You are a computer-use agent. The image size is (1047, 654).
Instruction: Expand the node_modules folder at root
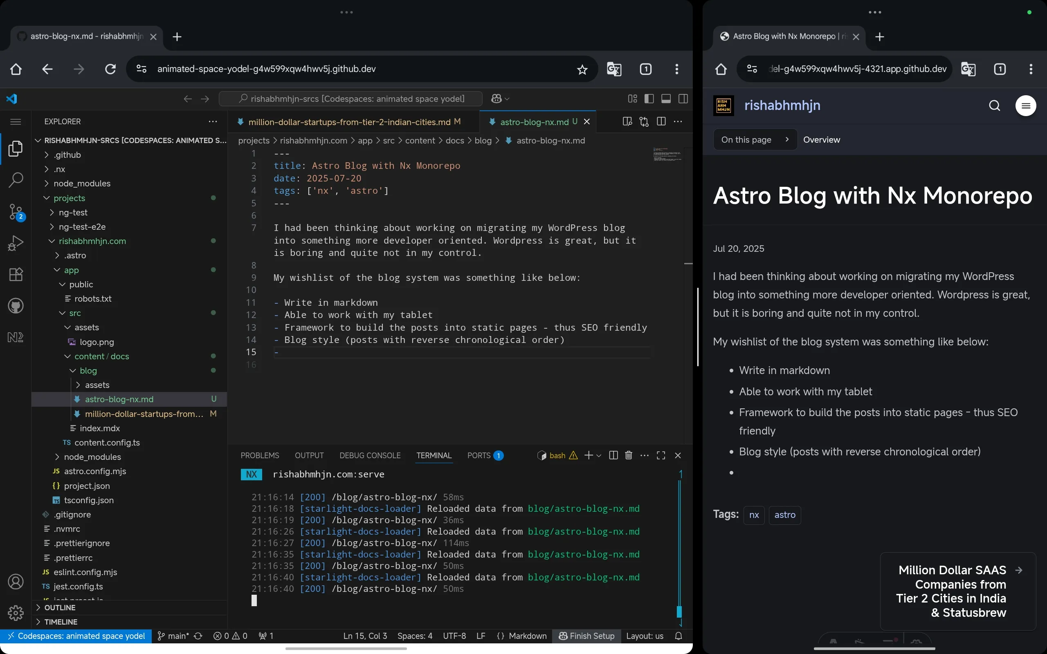click(x=82, y=184)
